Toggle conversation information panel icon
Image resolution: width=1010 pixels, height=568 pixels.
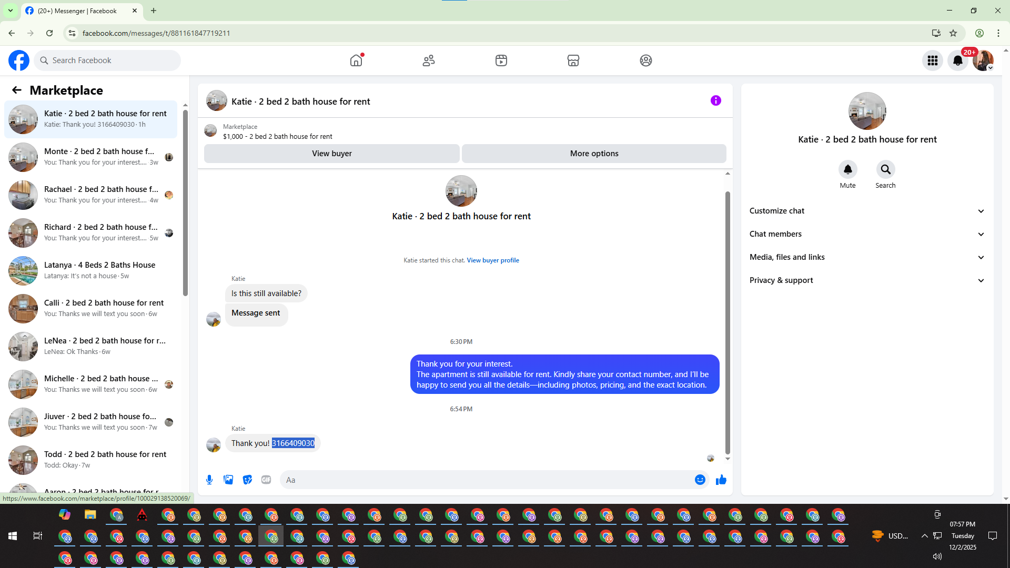pos(715,100)
